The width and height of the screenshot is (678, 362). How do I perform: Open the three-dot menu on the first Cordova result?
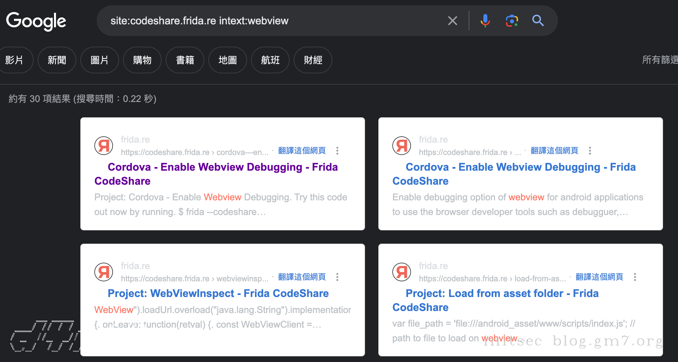337,151
